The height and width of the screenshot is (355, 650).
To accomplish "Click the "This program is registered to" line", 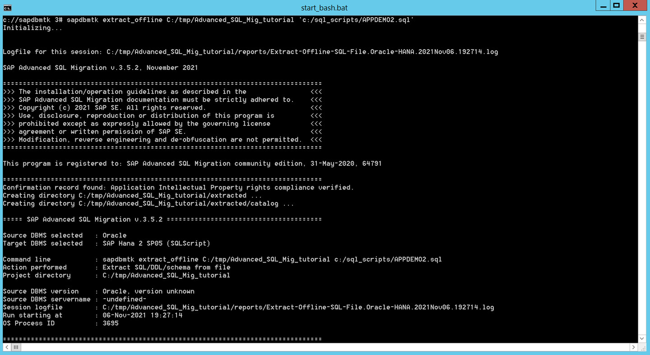I will pyautogui.click(x=192, y=164).
